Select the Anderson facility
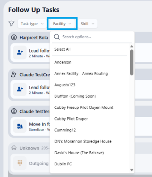The width and height of the screenshot is (152, 177). pyautogui.click(x=63, y=62)
